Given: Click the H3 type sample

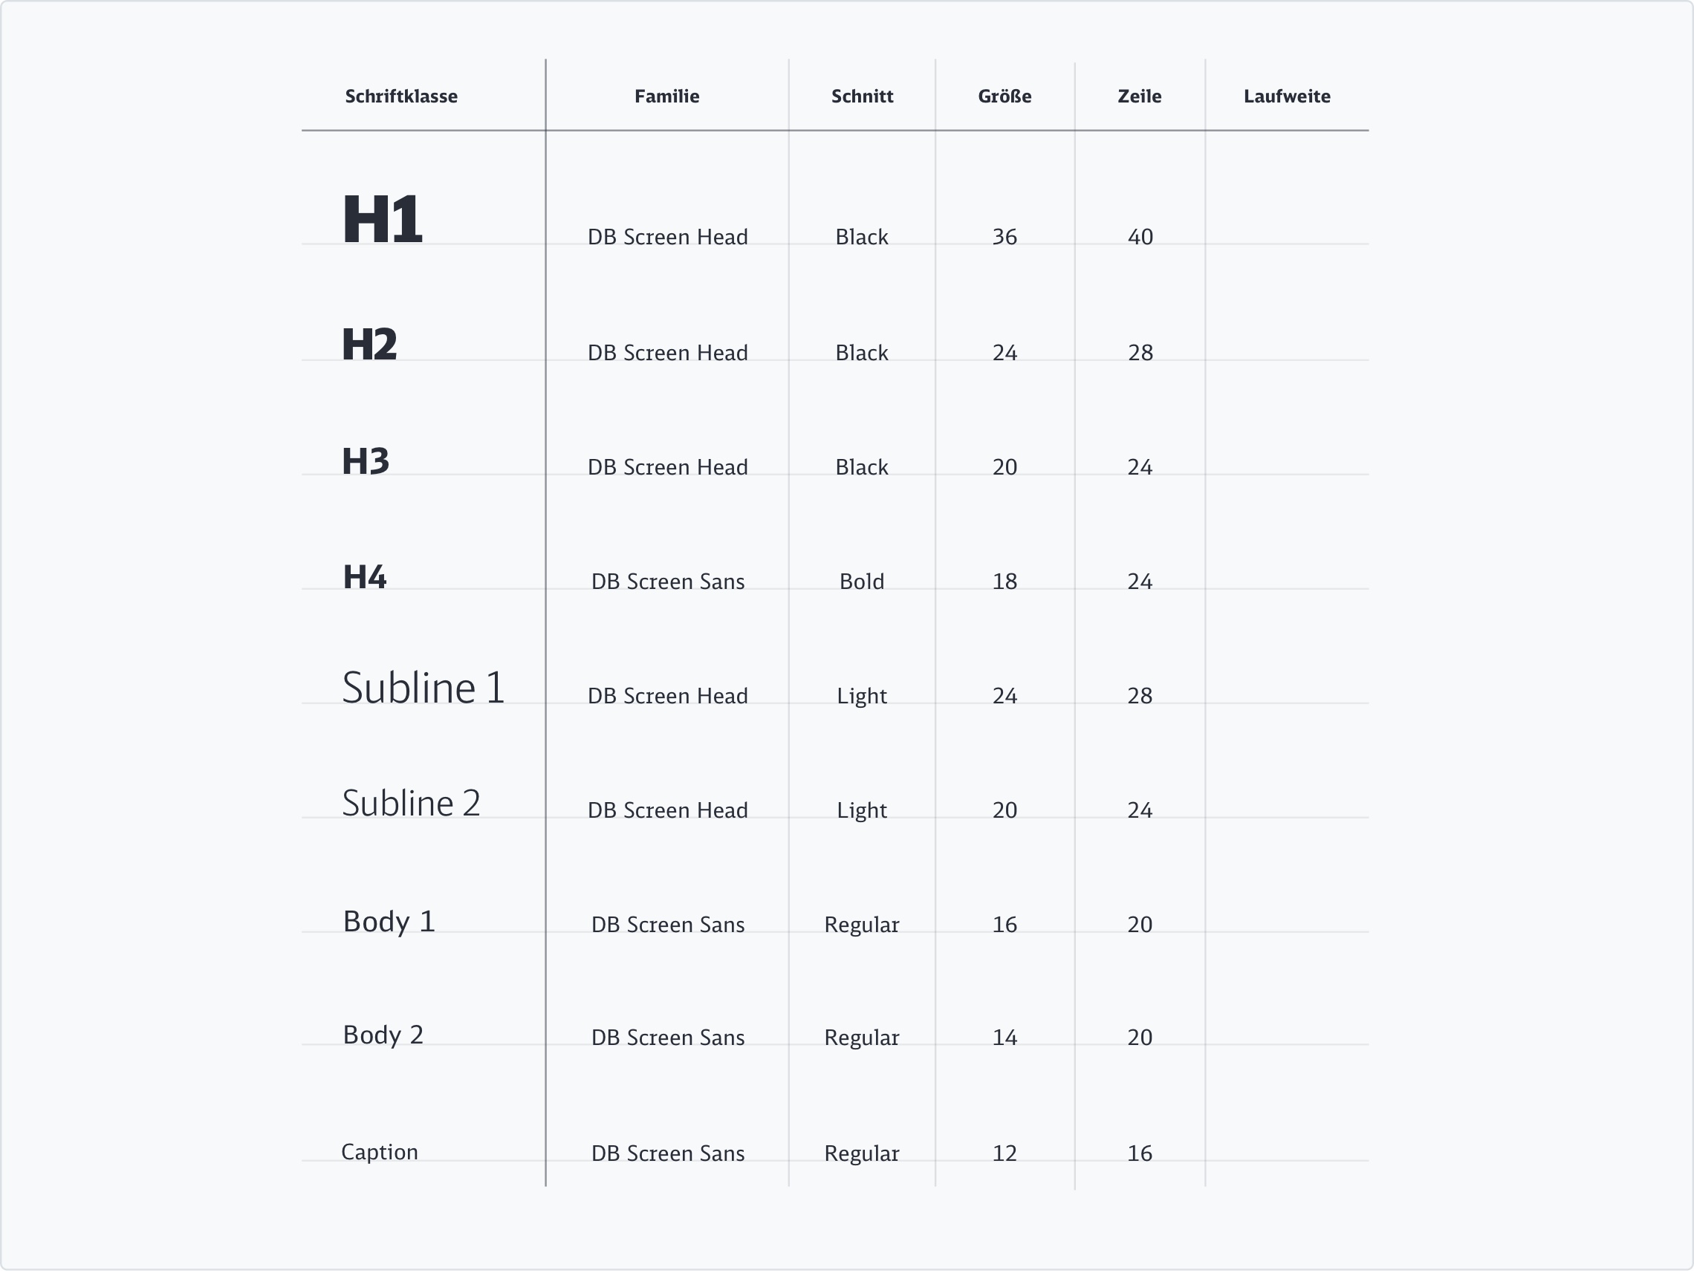Looking at the screenshot, I should click(x=366, y=461).
